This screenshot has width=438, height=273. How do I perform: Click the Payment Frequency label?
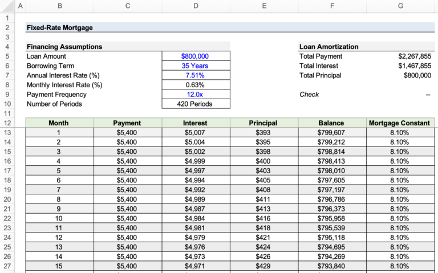click(56, 95)
